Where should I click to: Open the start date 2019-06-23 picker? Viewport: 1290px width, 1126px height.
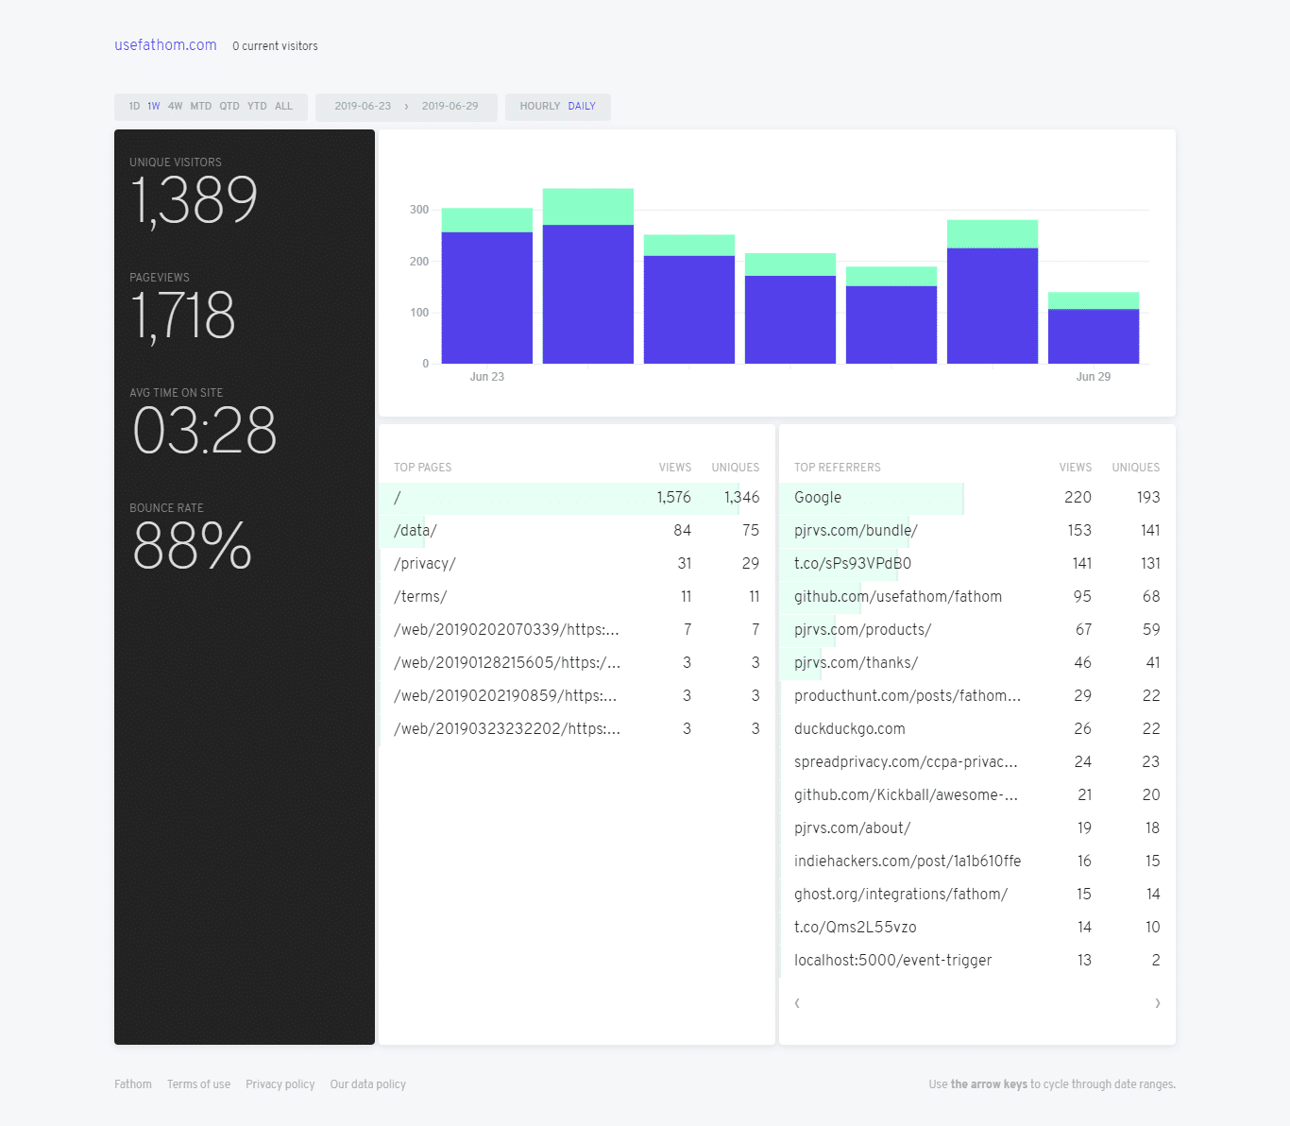pyautogui.click(x=362, y=106)
